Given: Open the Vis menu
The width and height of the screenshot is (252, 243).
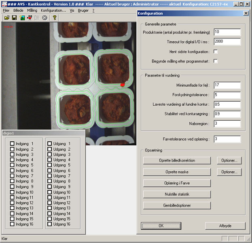Looking at the screenshot, I should pyautogui.click(x=72, y=11).
